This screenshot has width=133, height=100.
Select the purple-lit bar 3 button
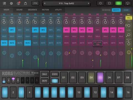(x=13, y=80)
